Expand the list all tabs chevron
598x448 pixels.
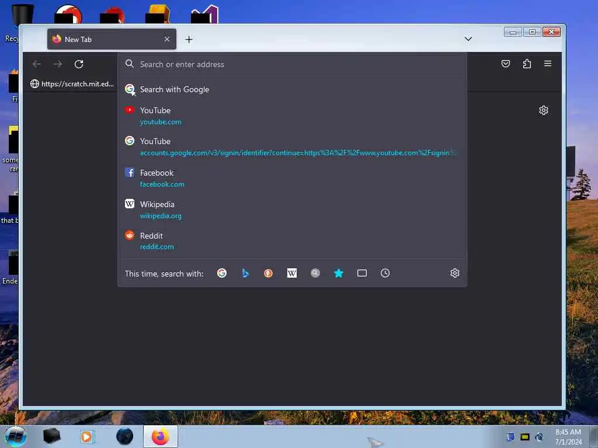[468, 39]
